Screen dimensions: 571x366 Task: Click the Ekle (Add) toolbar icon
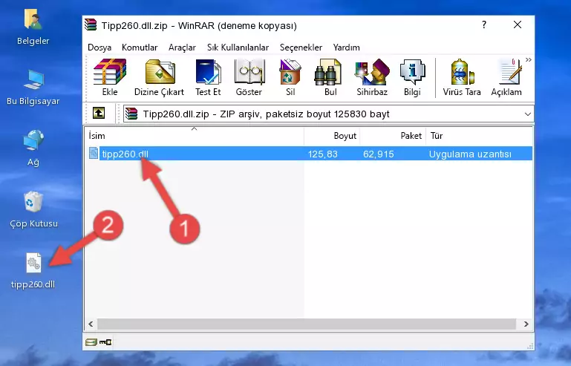point(110,77)
